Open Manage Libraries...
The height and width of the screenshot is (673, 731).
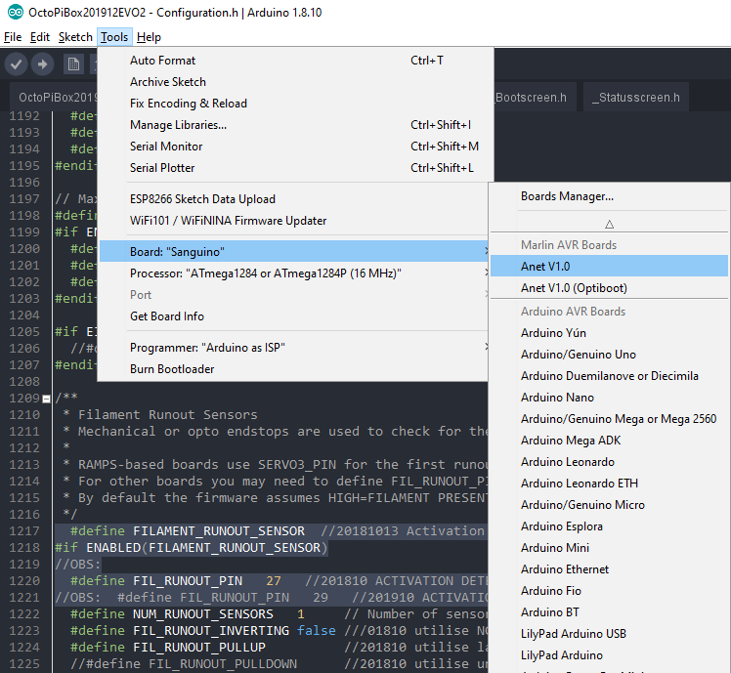tap(294, 125)
